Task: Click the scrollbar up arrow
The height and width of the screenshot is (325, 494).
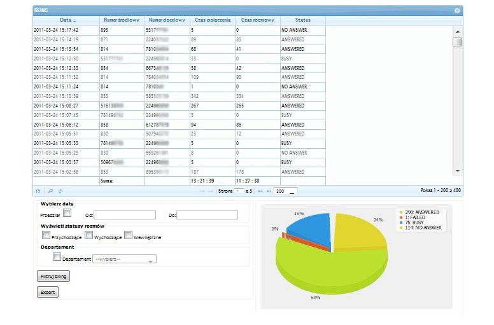Action: 458,32
